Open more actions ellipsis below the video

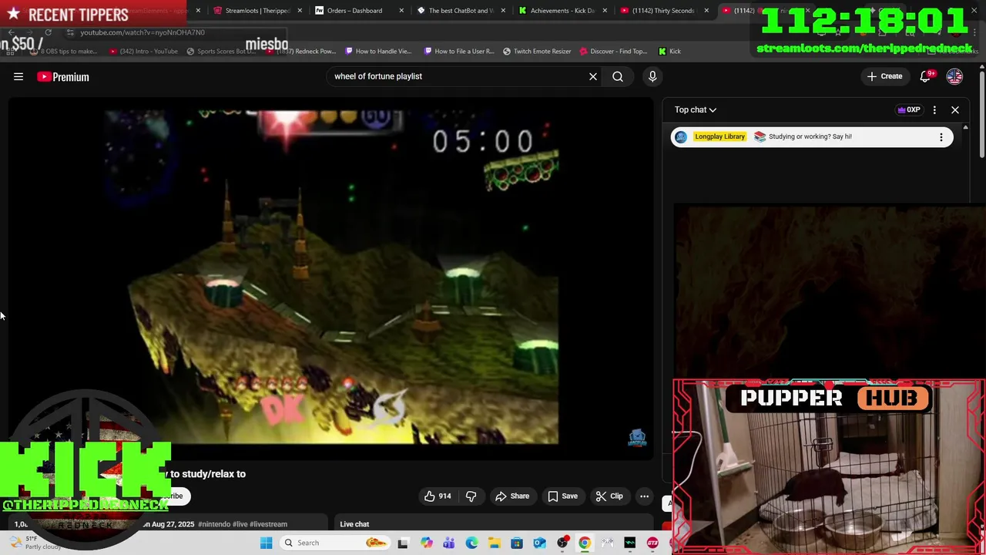click(644, 496)
